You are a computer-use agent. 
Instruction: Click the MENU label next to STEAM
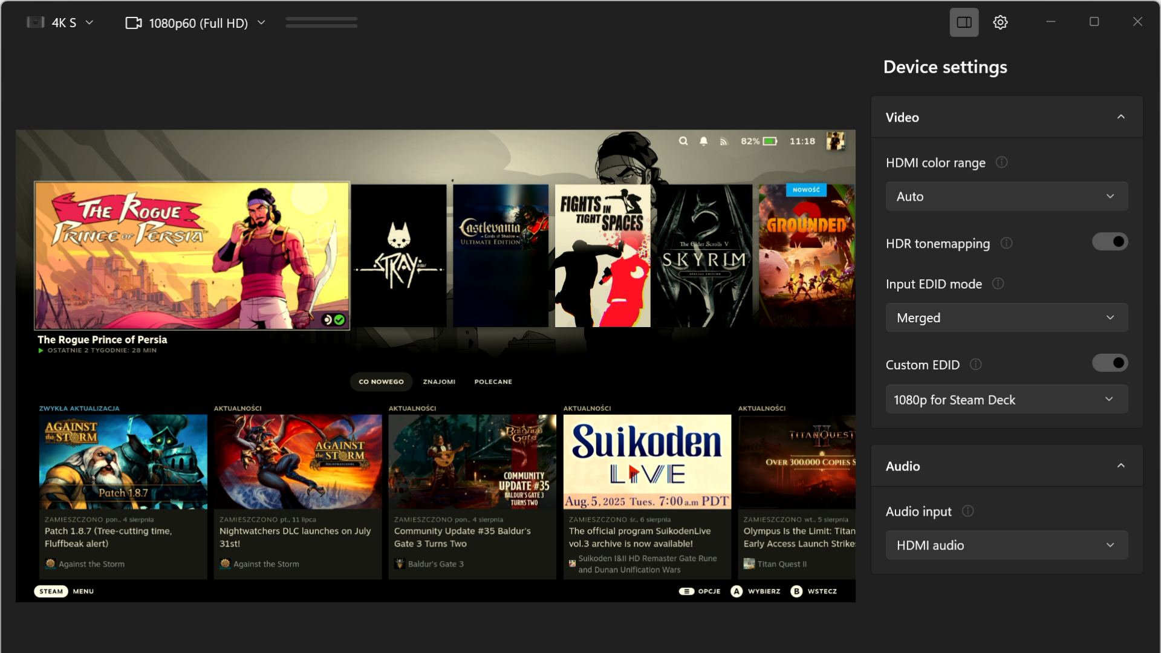click(83, 591)
